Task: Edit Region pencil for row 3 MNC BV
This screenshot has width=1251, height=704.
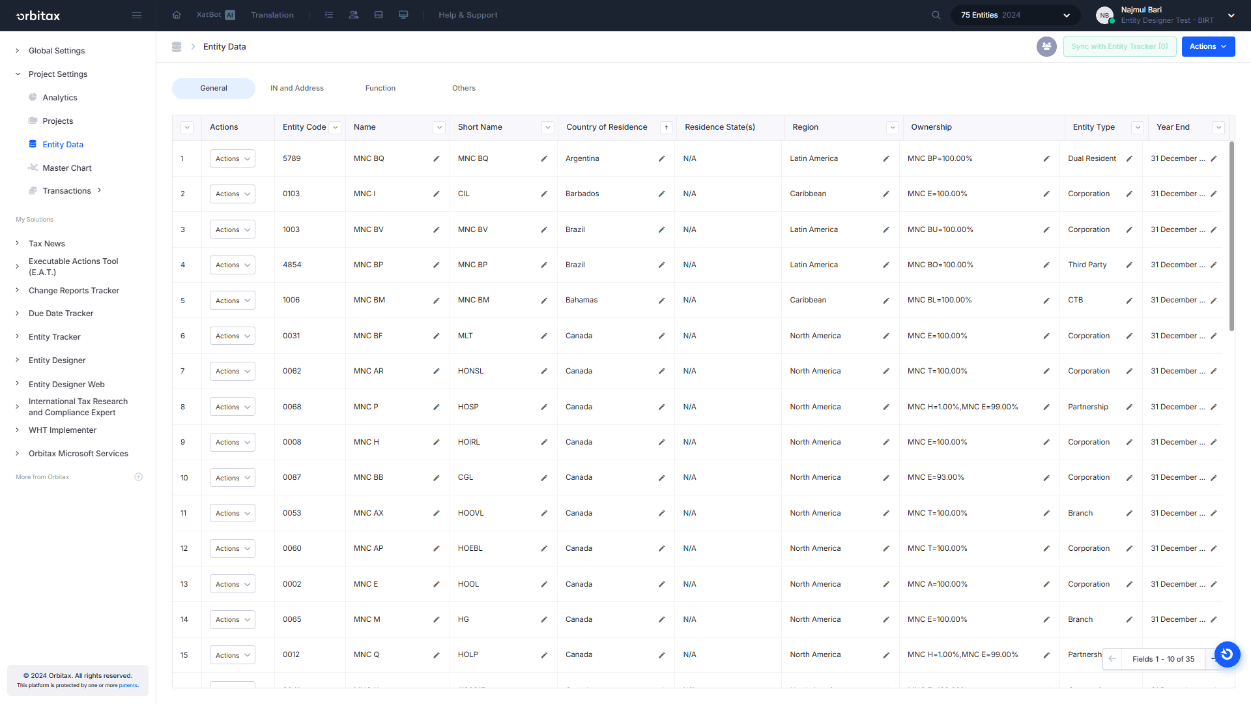Action: point(886,230)
